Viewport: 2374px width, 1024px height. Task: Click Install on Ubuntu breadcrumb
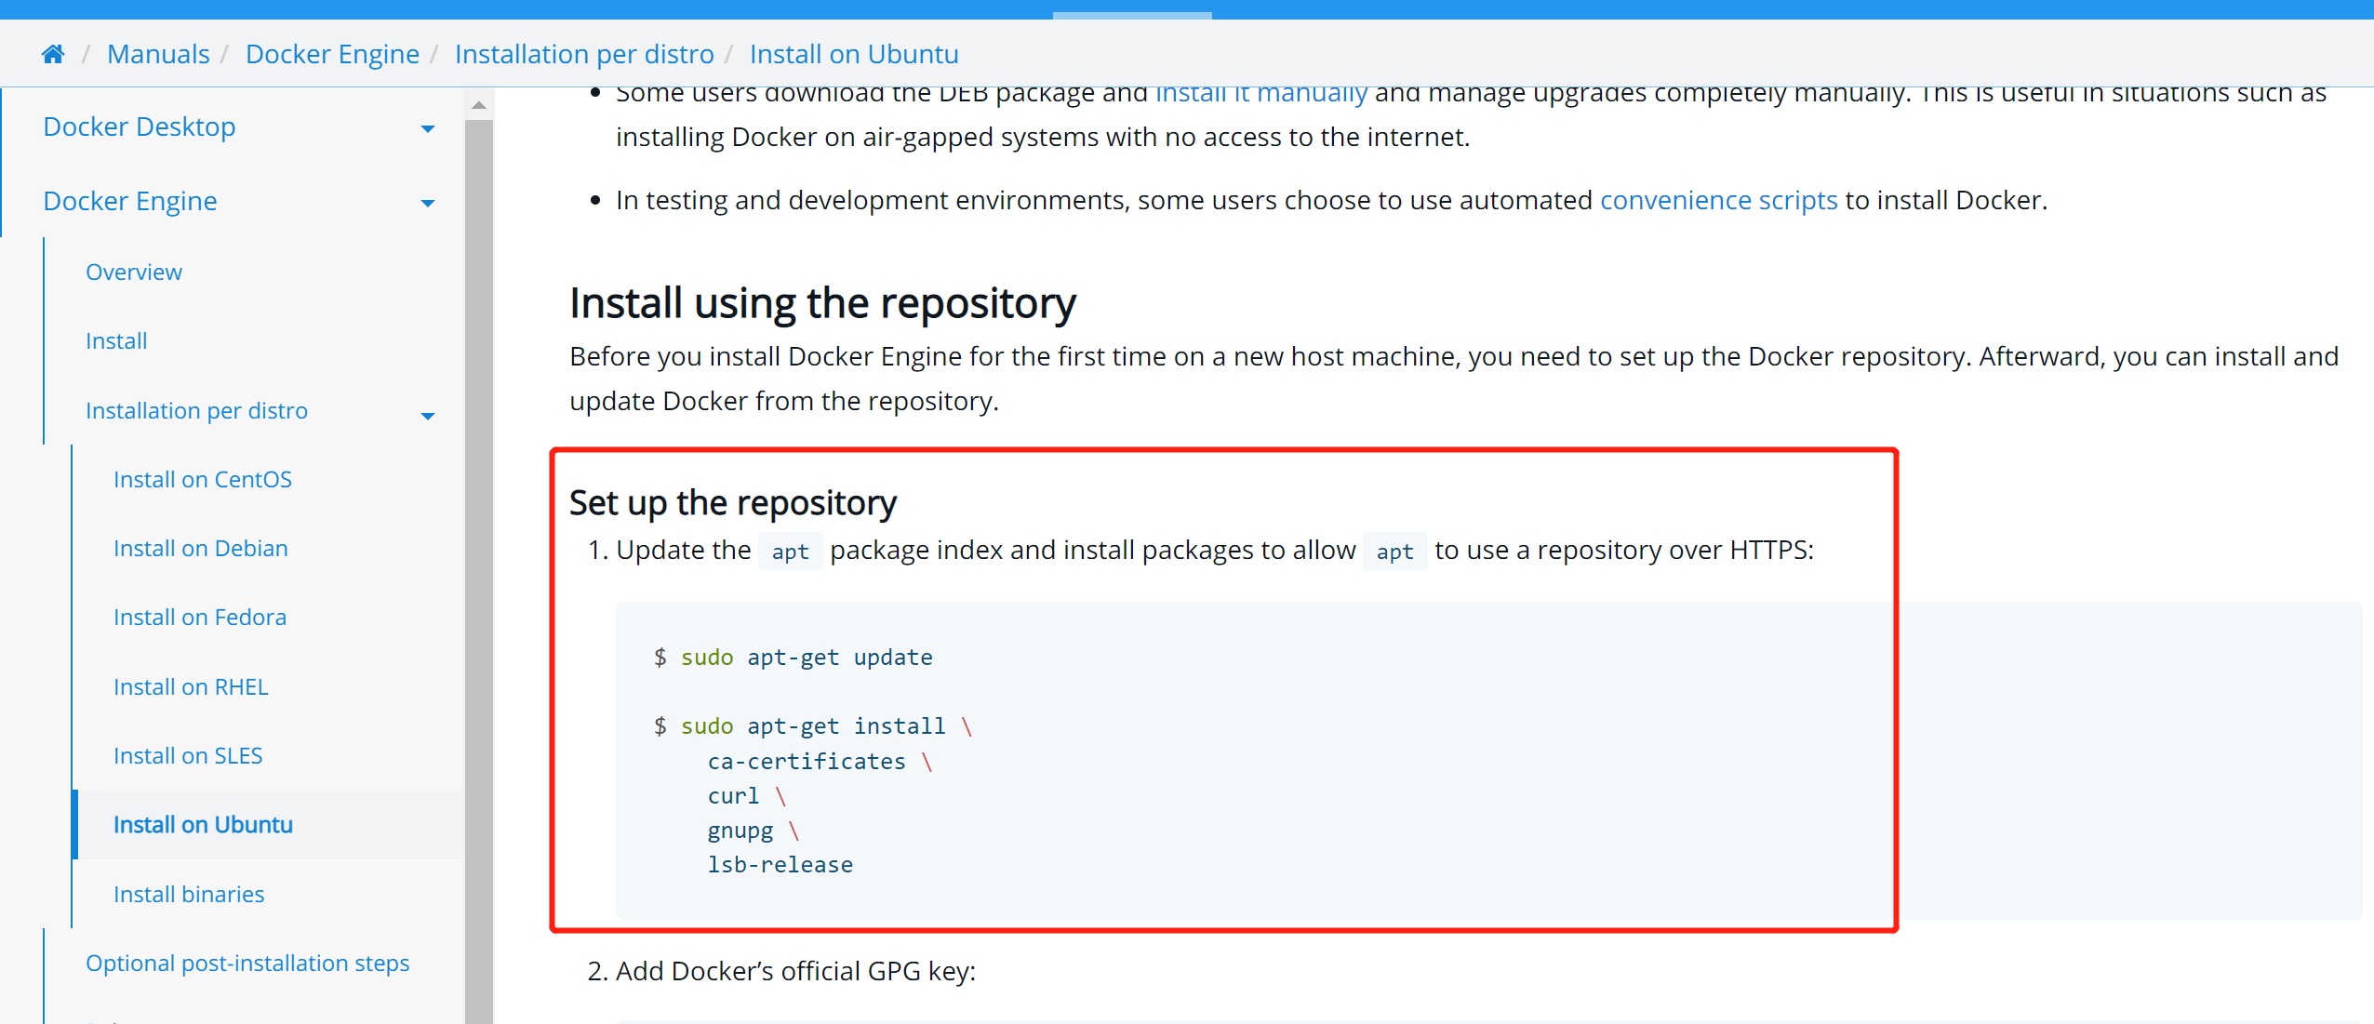click(x=853, y=54)
